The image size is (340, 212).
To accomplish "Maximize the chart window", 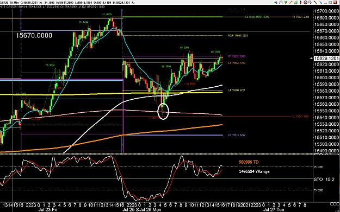I will click(x=330, y=2).
